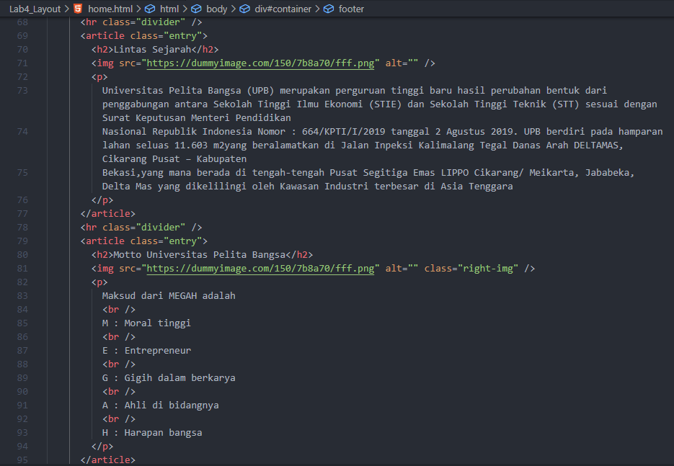Click 'Motto Universitas Pelita Bangsa' heading text
This screenshot has height=466, width=674.
click(200, 255)
